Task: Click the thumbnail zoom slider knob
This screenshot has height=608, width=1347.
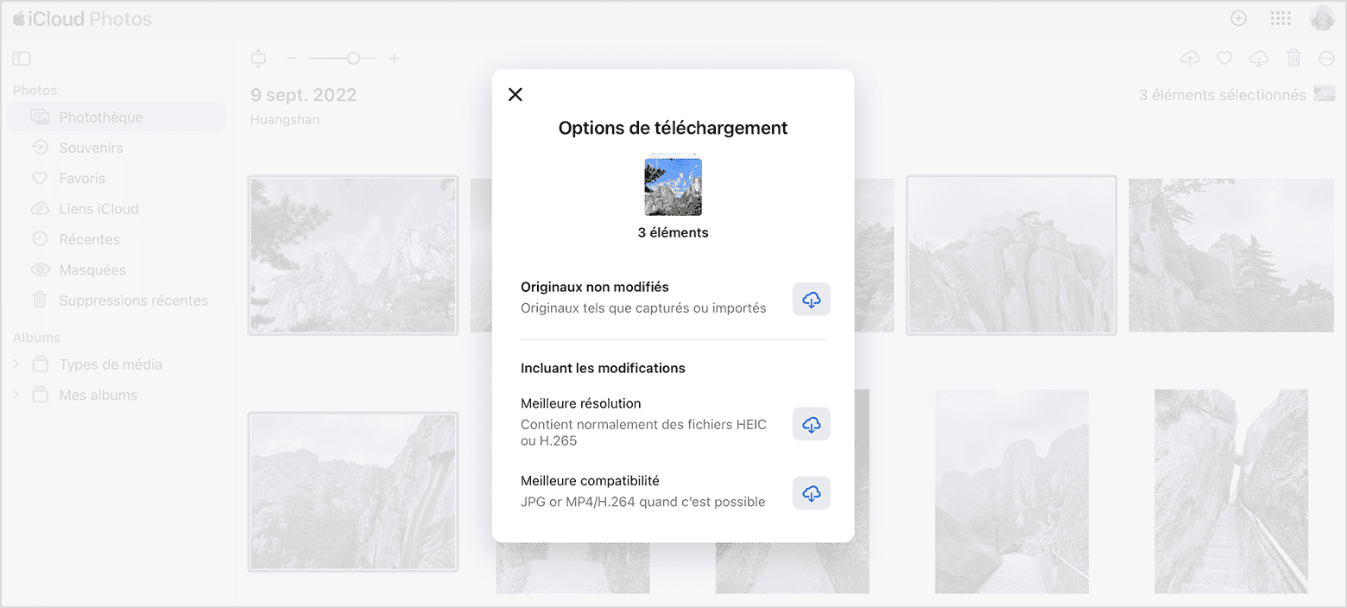Action: pos(353,59)
